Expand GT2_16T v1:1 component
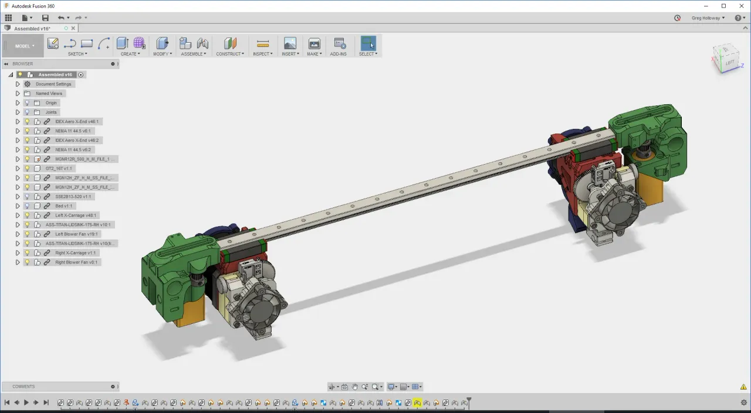This screenshot has width=751, height=413. [x=18, y=168]
